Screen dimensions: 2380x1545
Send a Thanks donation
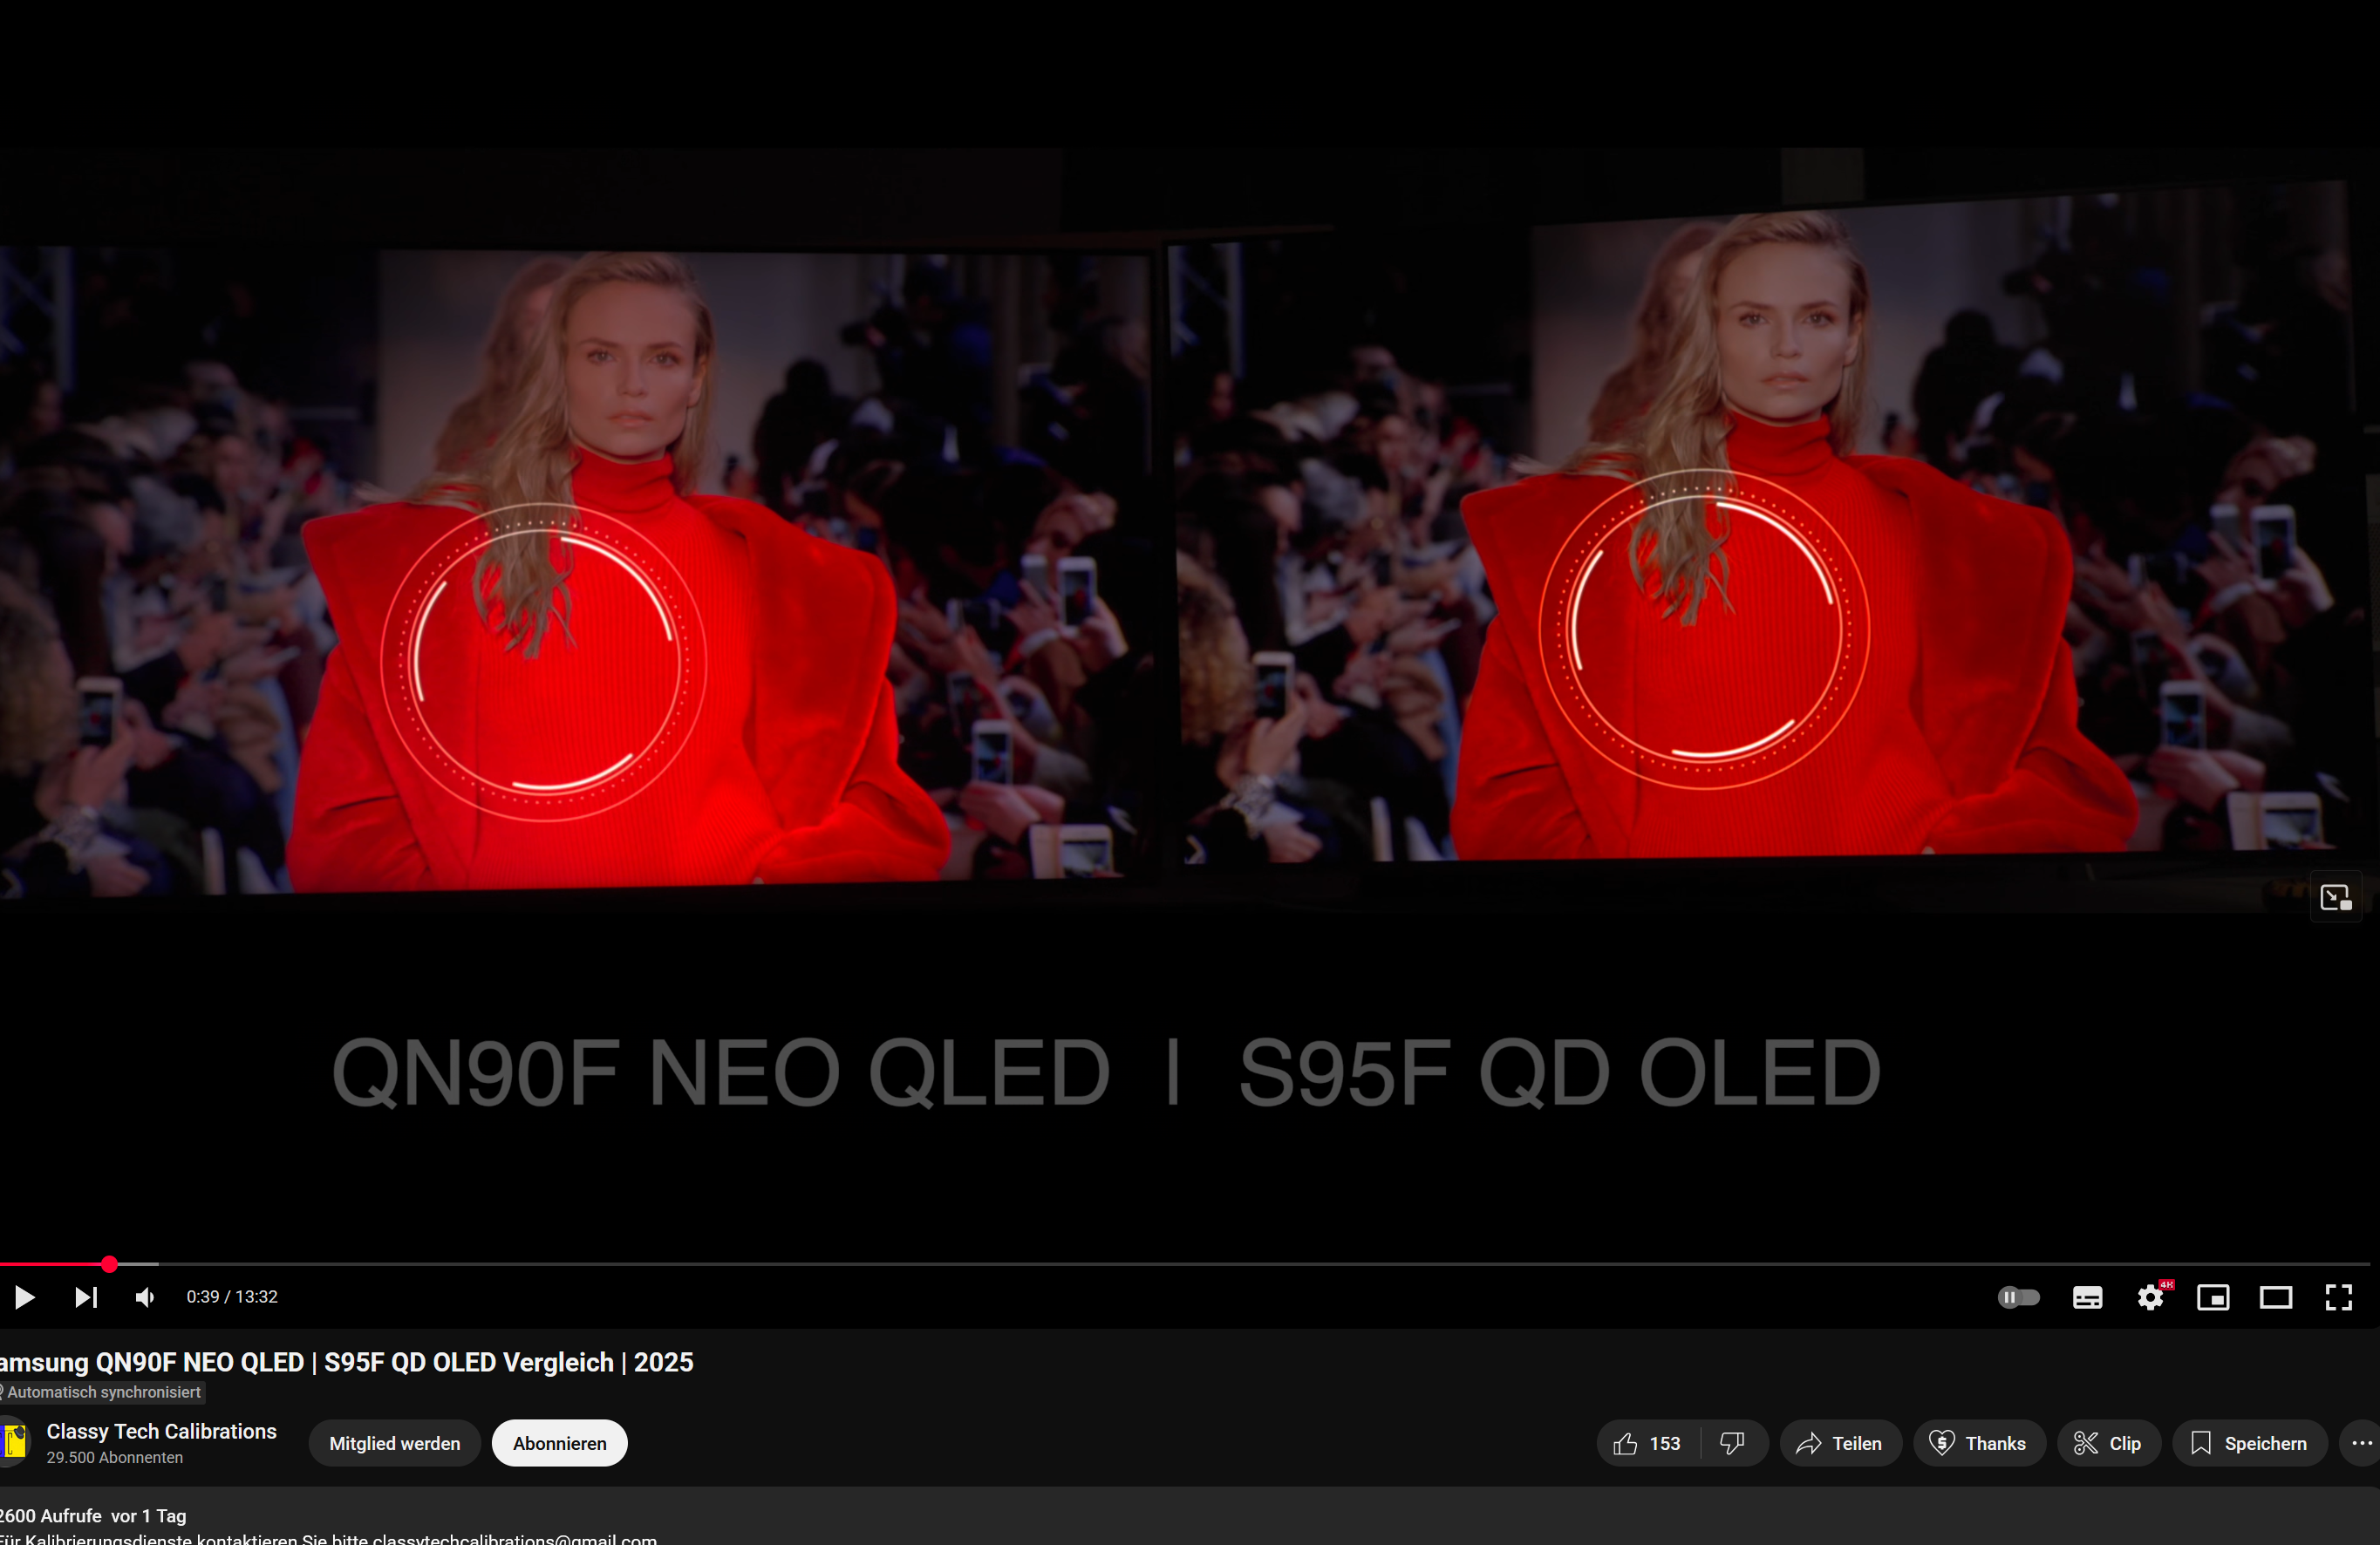[x=1978, y=1443]
